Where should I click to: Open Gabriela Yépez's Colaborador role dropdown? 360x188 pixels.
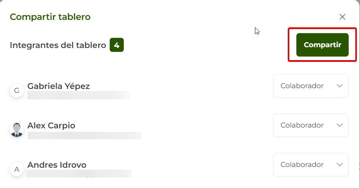(310, 86)
